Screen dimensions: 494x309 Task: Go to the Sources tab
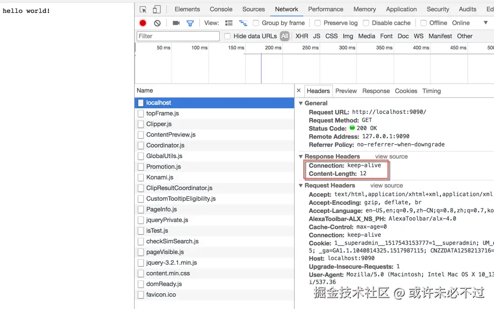pyautogui.click(x=253, y=9)
